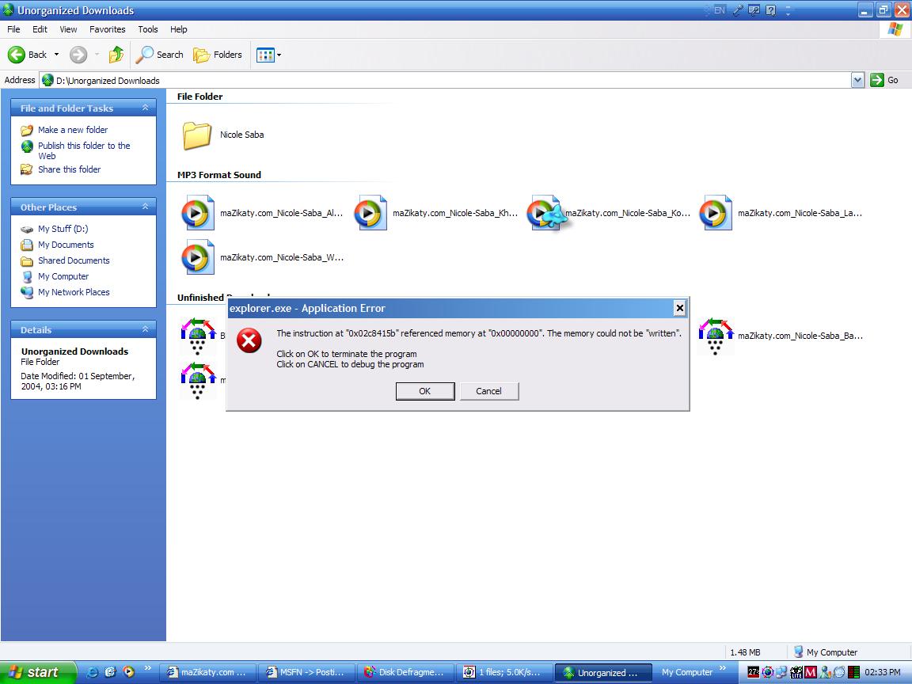Viewport: 912px width, 684px height.
Task: Open Shared Documents link
Action: 74,260
